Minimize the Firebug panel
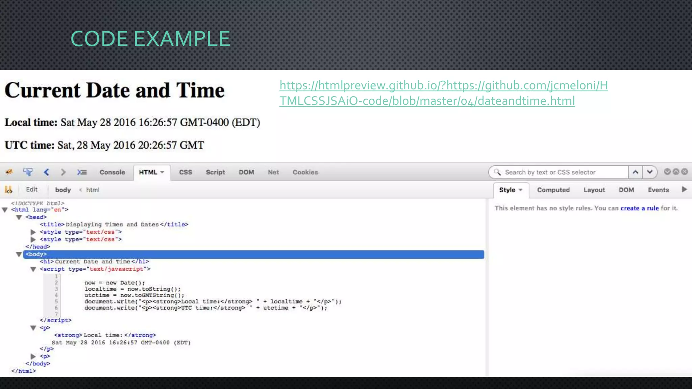 tap(667, 172)
